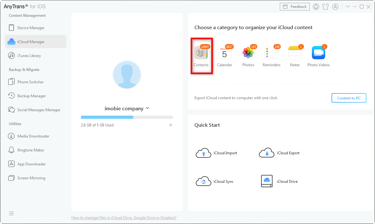Click the Ringtone Maker bell icon
The image size is (375, 224).
click(11, 150)
